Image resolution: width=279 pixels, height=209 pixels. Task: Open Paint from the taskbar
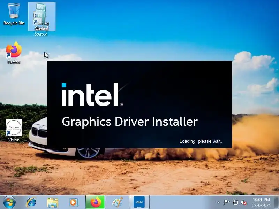117,202
